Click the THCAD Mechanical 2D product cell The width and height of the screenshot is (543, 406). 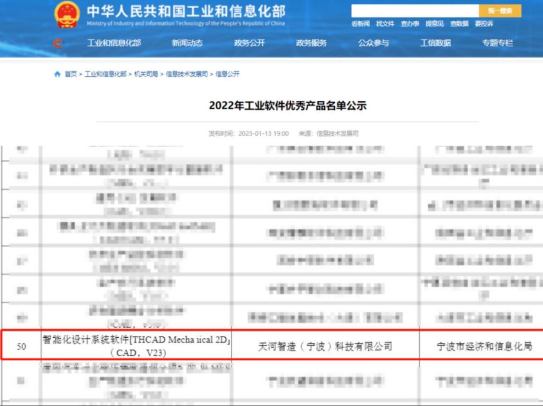click(137, 346)
